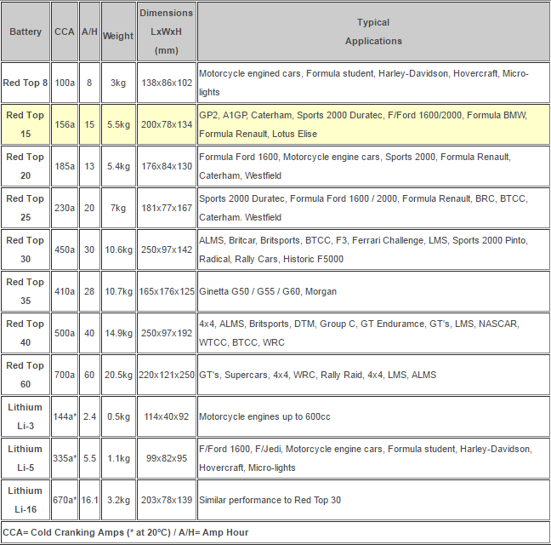Click the '7kg' weight cell
Screen dimensions: 551x545
click(118, 208)
